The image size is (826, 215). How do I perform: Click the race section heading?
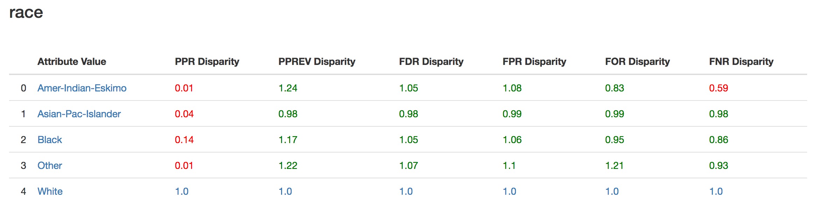pos(26,13)
